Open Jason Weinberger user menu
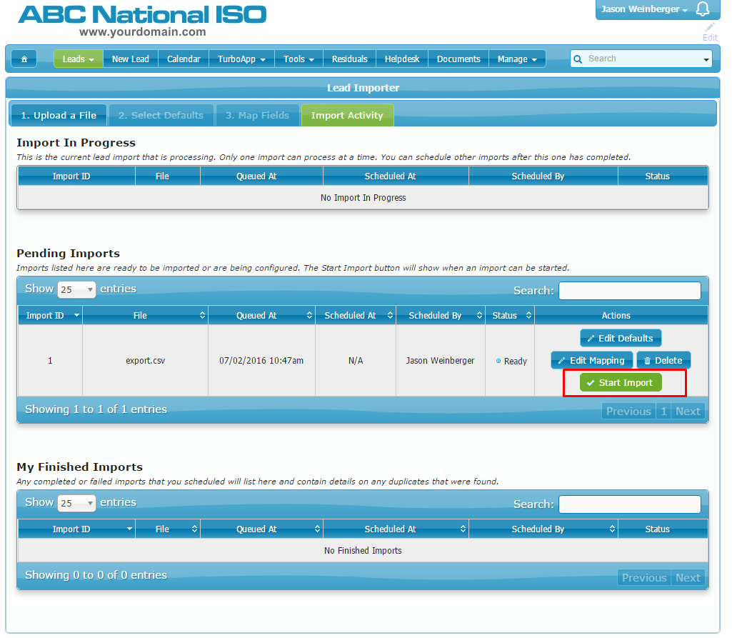 (x=644, y=9)
